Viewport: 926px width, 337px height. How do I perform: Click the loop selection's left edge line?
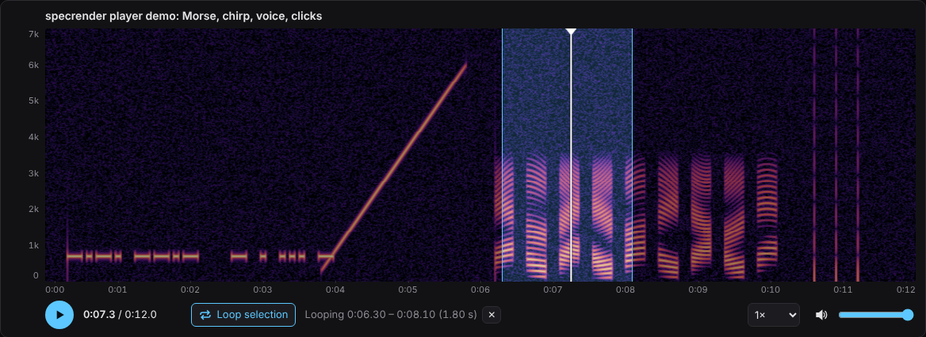click(x=502, y=155)
